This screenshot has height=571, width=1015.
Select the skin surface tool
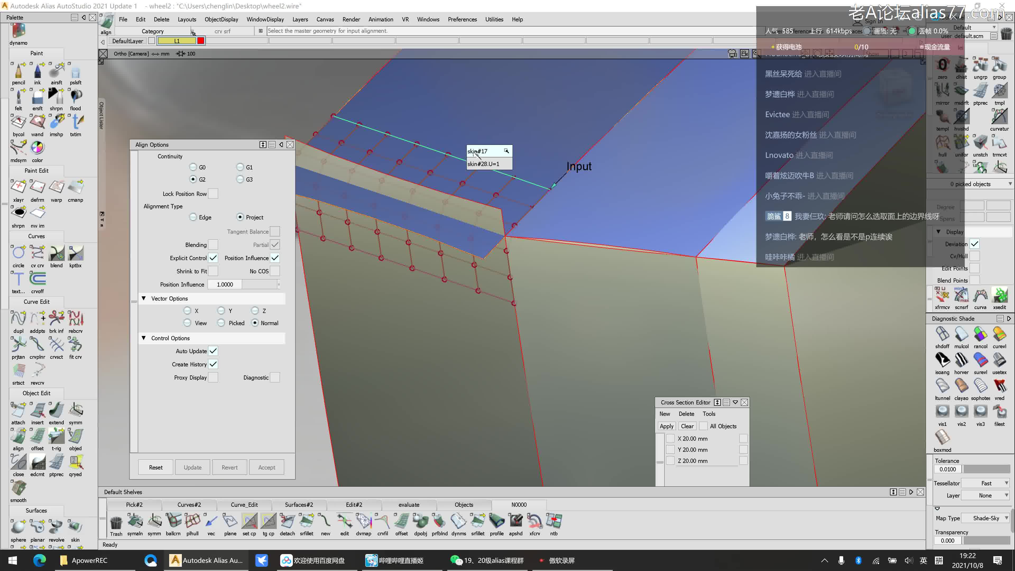point(75,527)
